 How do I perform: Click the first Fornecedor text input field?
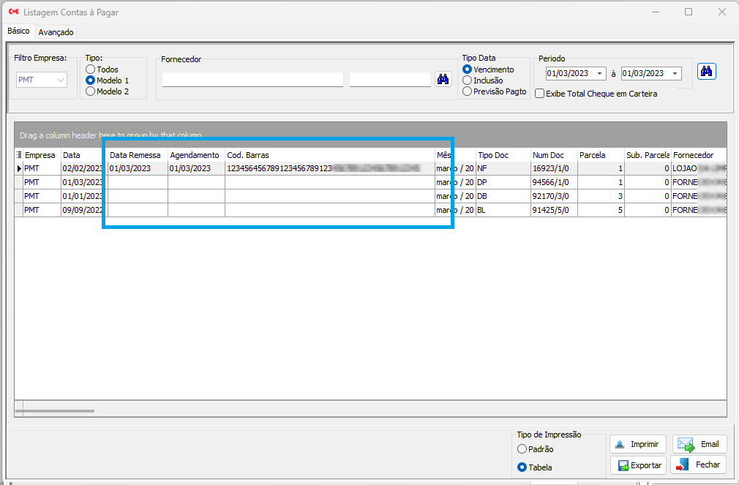(x=252, y=80)
